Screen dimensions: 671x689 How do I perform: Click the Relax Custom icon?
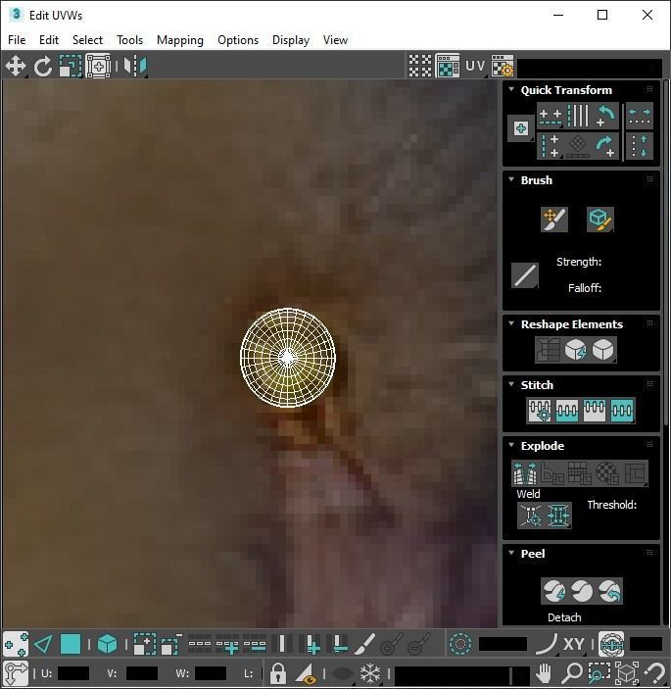[603, 350]
